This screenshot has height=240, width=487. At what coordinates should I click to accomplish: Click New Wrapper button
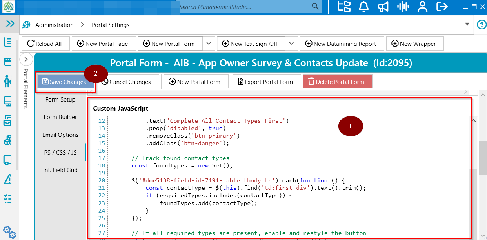[x=415, y=44]
